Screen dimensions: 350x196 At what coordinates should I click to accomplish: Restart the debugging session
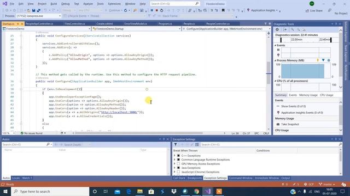162,10
